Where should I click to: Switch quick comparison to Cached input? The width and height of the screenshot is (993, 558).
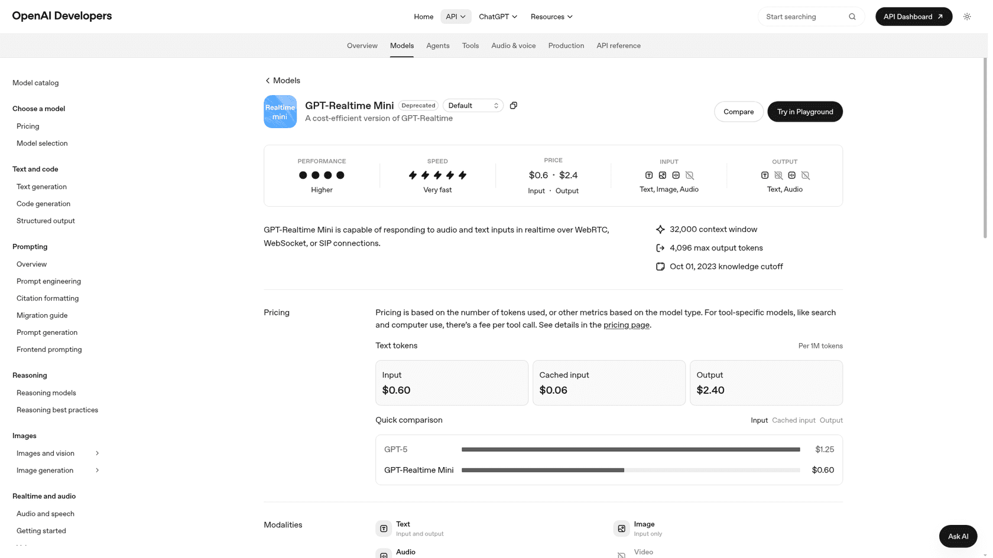[793, 420]
